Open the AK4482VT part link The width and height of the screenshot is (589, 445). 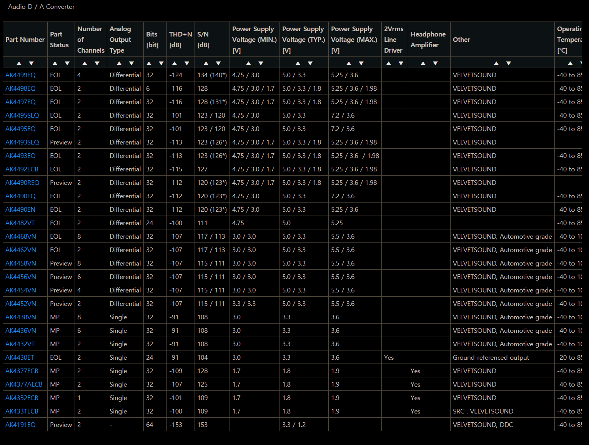click(20, 223)
